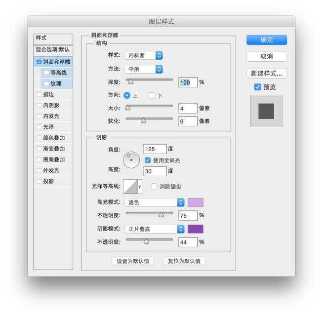Click the light purple highlight color swatch
Viewport: 323px width, 316px height.
click(195, 202)
